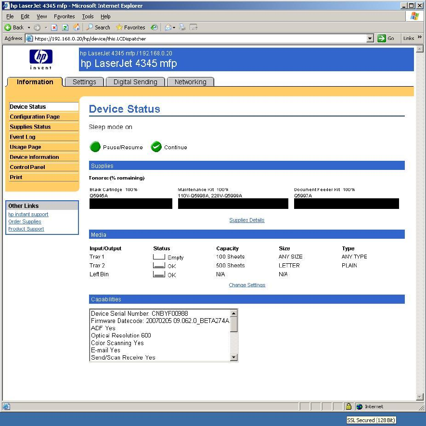Switch to the Settings tab

tap(84, 82)
